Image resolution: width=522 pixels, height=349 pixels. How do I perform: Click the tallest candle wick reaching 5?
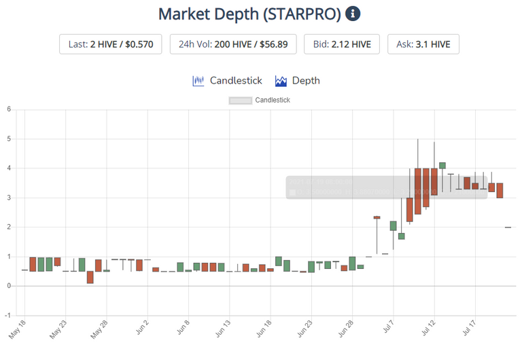point(418,153)
